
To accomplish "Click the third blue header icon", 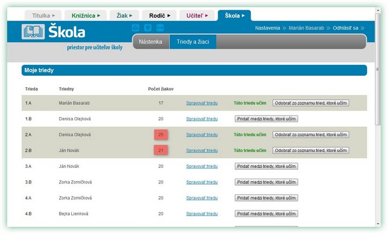I will [160, 28].
